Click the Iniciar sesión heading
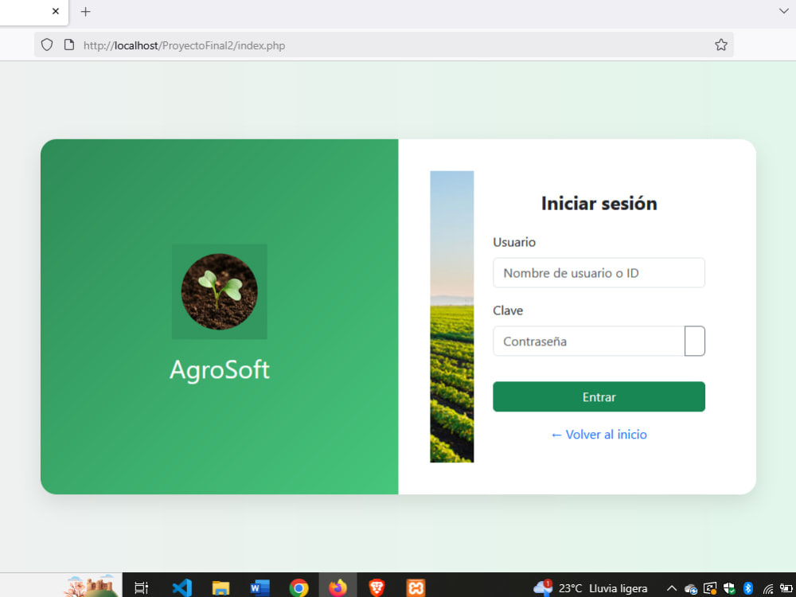Screen dimensions: 796x597 pyautogui.click(x=599, y=204)
